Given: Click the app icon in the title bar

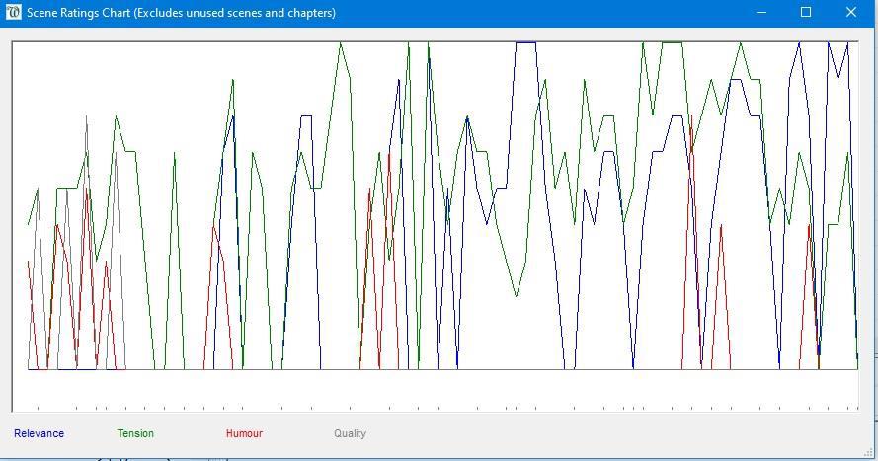Looking at the screenshot, I should click(x=14, y=13).
